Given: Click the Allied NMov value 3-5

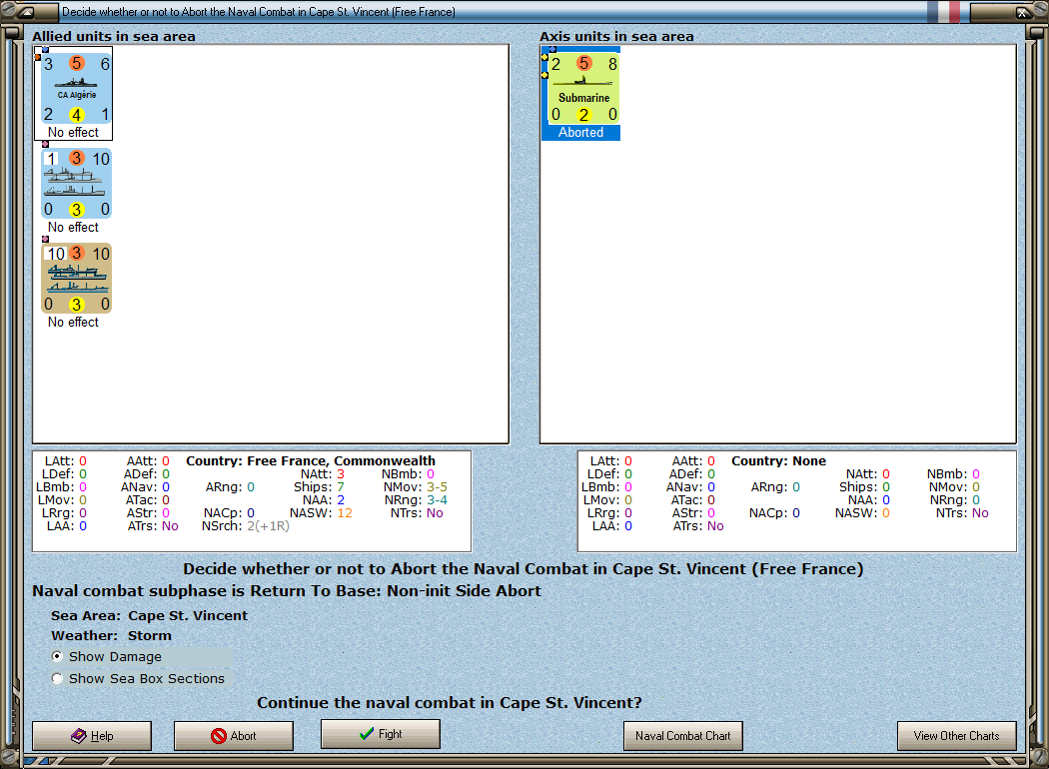Looking at the screenshot, I should pos(437,486).
